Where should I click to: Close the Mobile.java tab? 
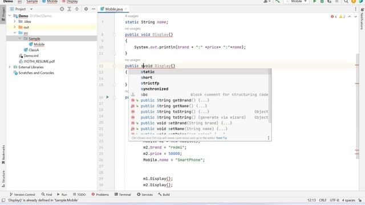(x=126, y=9)
